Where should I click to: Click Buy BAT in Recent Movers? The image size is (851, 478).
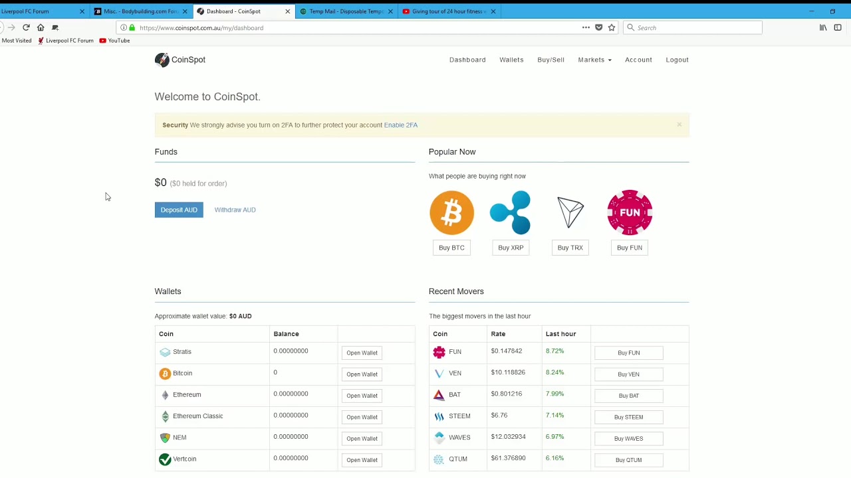pyautogui.click(x=628, y=395)
